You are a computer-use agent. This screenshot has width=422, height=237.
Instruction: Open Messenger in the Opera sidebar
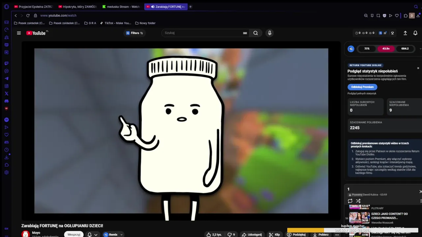click(6, 71)
